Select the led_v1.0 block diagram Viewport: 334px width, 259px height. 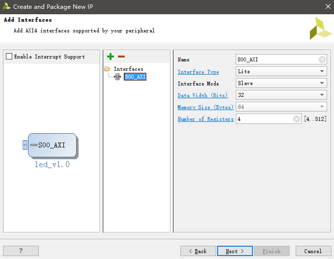coord(53,145)
